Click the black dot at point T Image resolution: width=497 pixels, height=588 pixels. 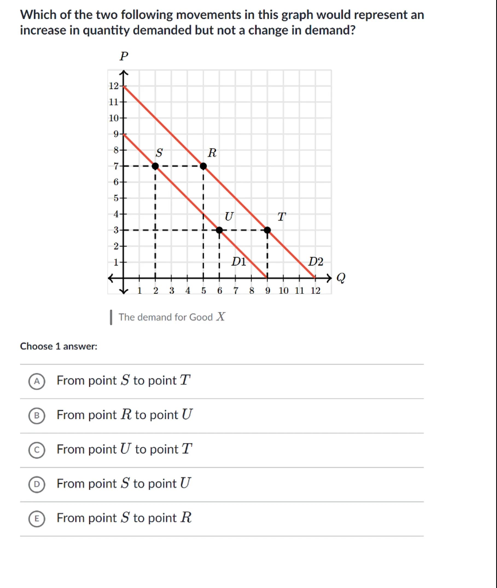(x=268, y=230)
